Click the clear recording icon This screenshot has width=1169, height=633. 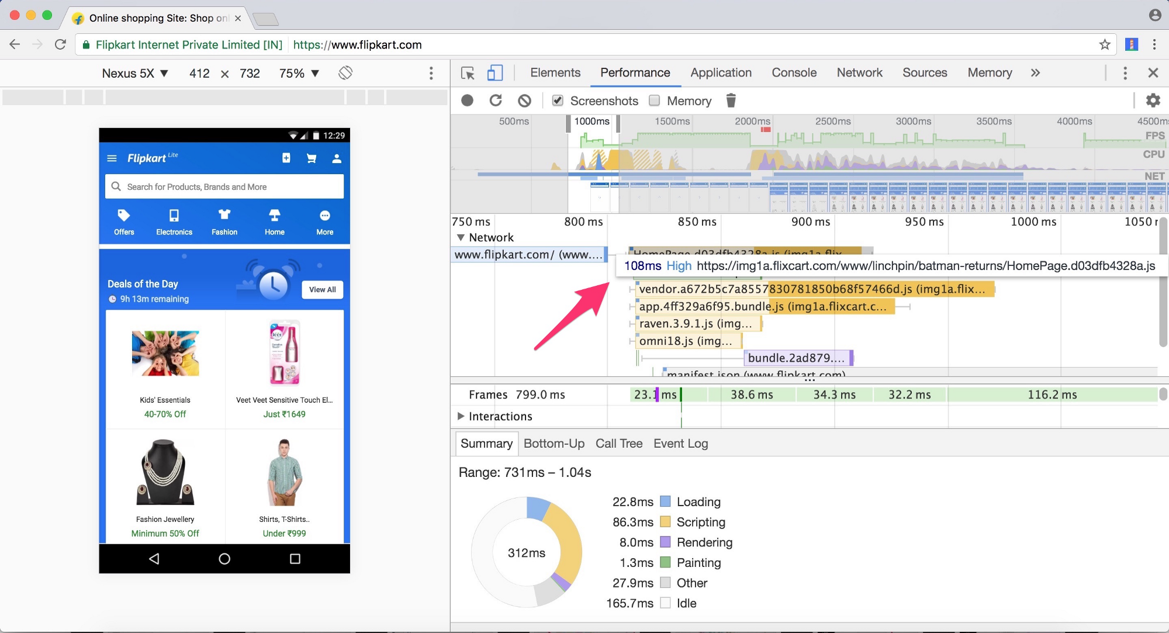tap(524, 101)
